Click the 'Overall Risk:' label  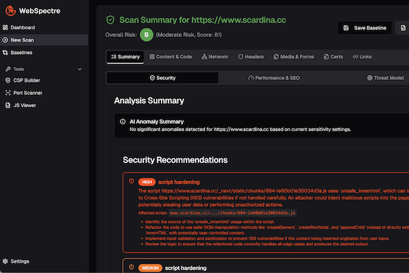121,35
